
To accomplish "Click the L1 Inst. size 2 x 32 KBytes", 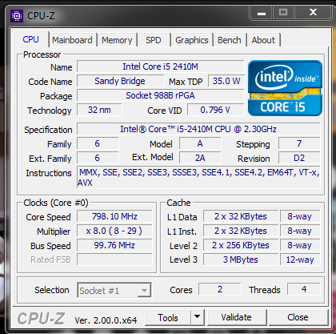I will (241, 231).
